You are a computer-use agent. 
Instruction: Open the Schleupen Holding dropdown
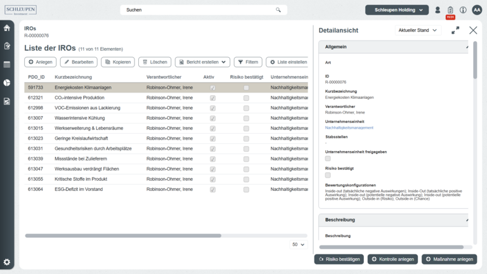(397, 10)
